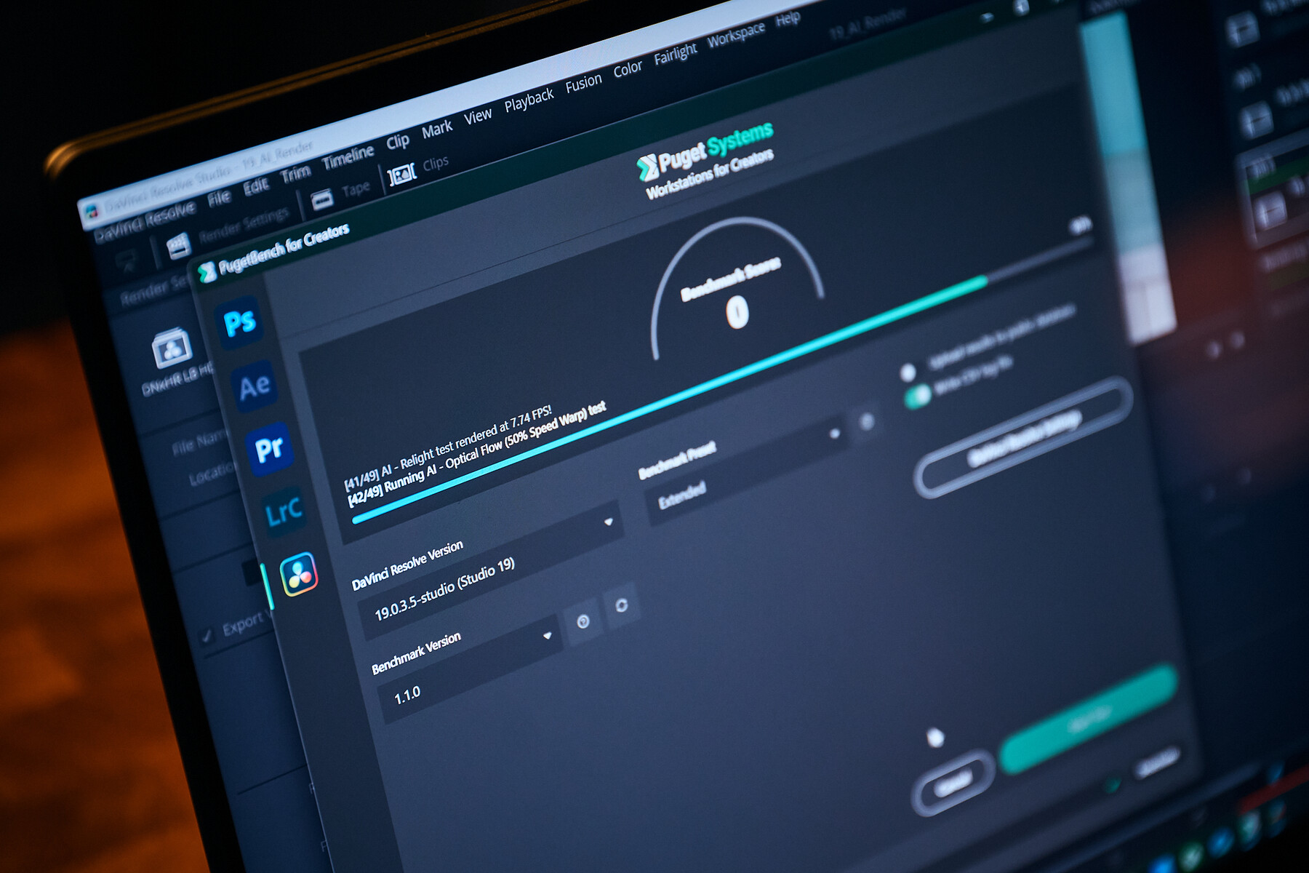Open the Playback menu
Screen dimensions: 1309x873
(x=529, y=100)
